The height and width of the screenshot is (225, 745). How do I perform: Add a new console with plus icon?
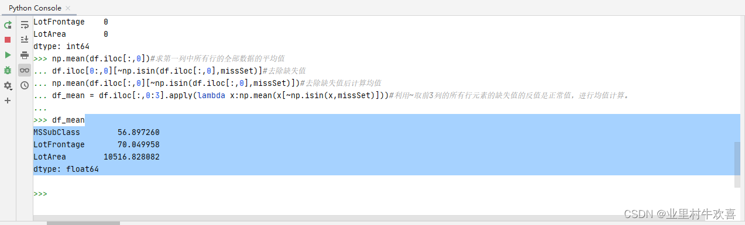[x=8, y=101]
